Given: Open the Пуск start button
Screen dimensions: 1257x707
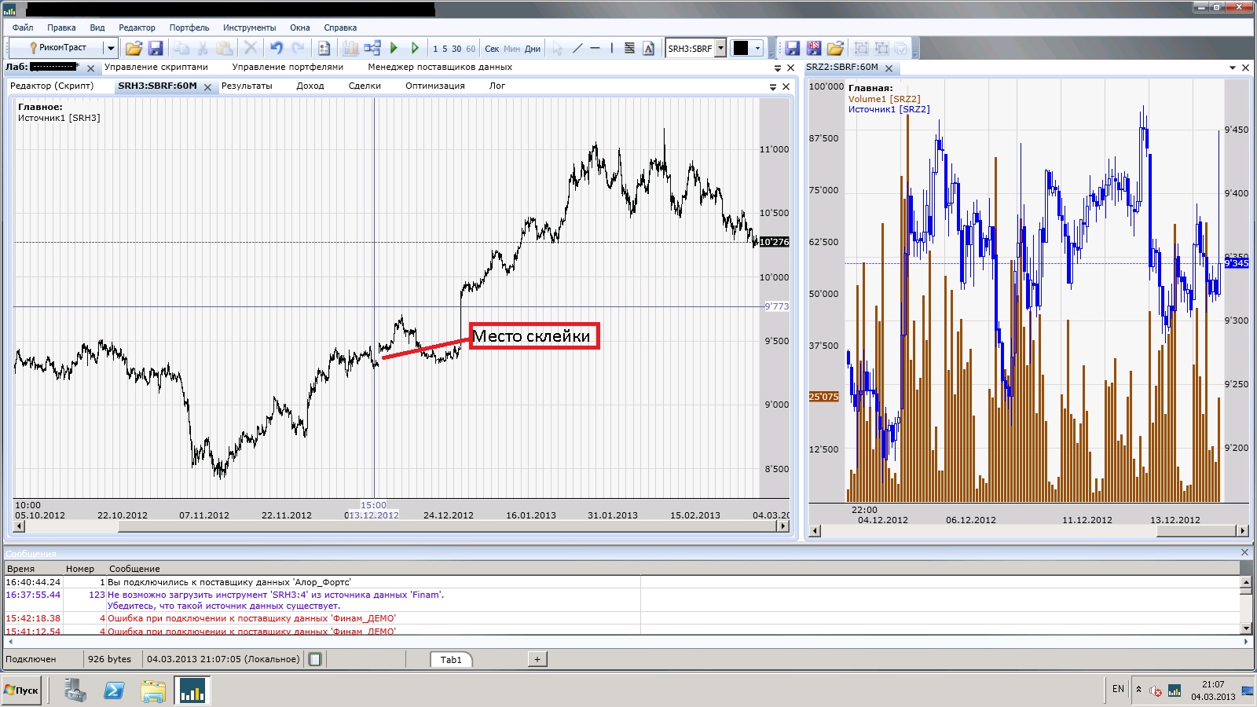Looking at the screenshot, I should 21,691.
